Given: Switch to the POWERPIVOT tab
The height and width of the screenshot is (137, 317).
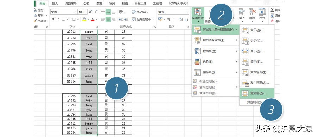Looking at the screenshot, I should pos(178,4).
